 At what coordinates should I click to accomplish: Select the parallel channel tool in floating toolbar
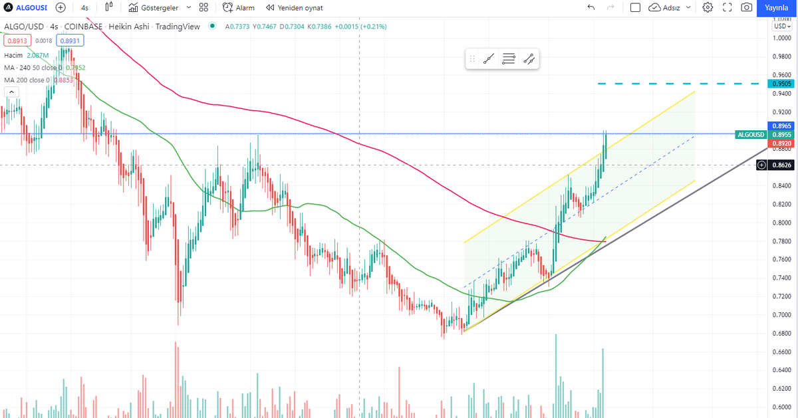[529, 59]
